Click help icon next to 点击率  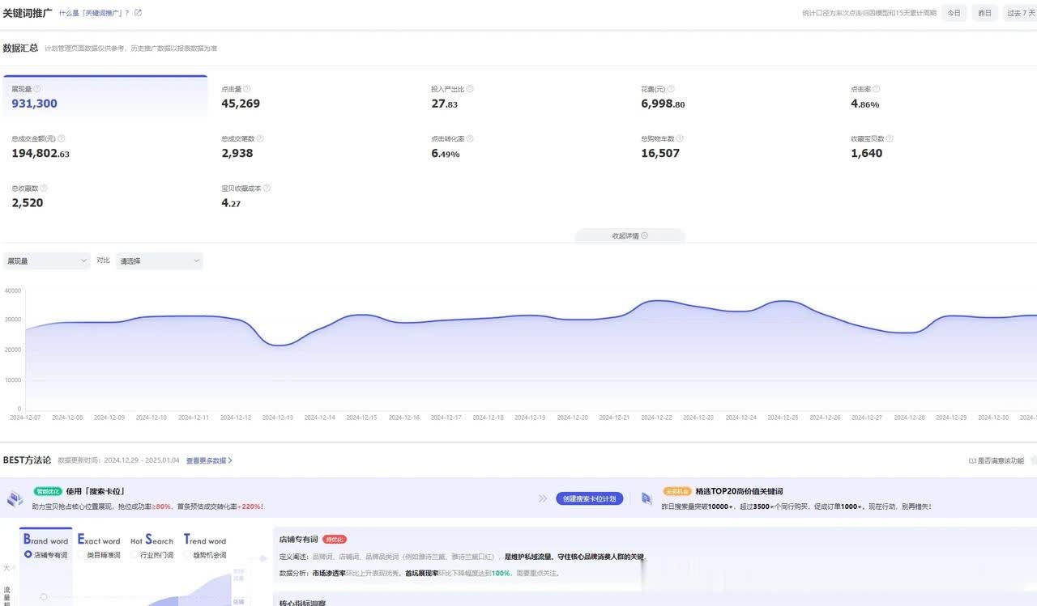click(x=876, y=89)
